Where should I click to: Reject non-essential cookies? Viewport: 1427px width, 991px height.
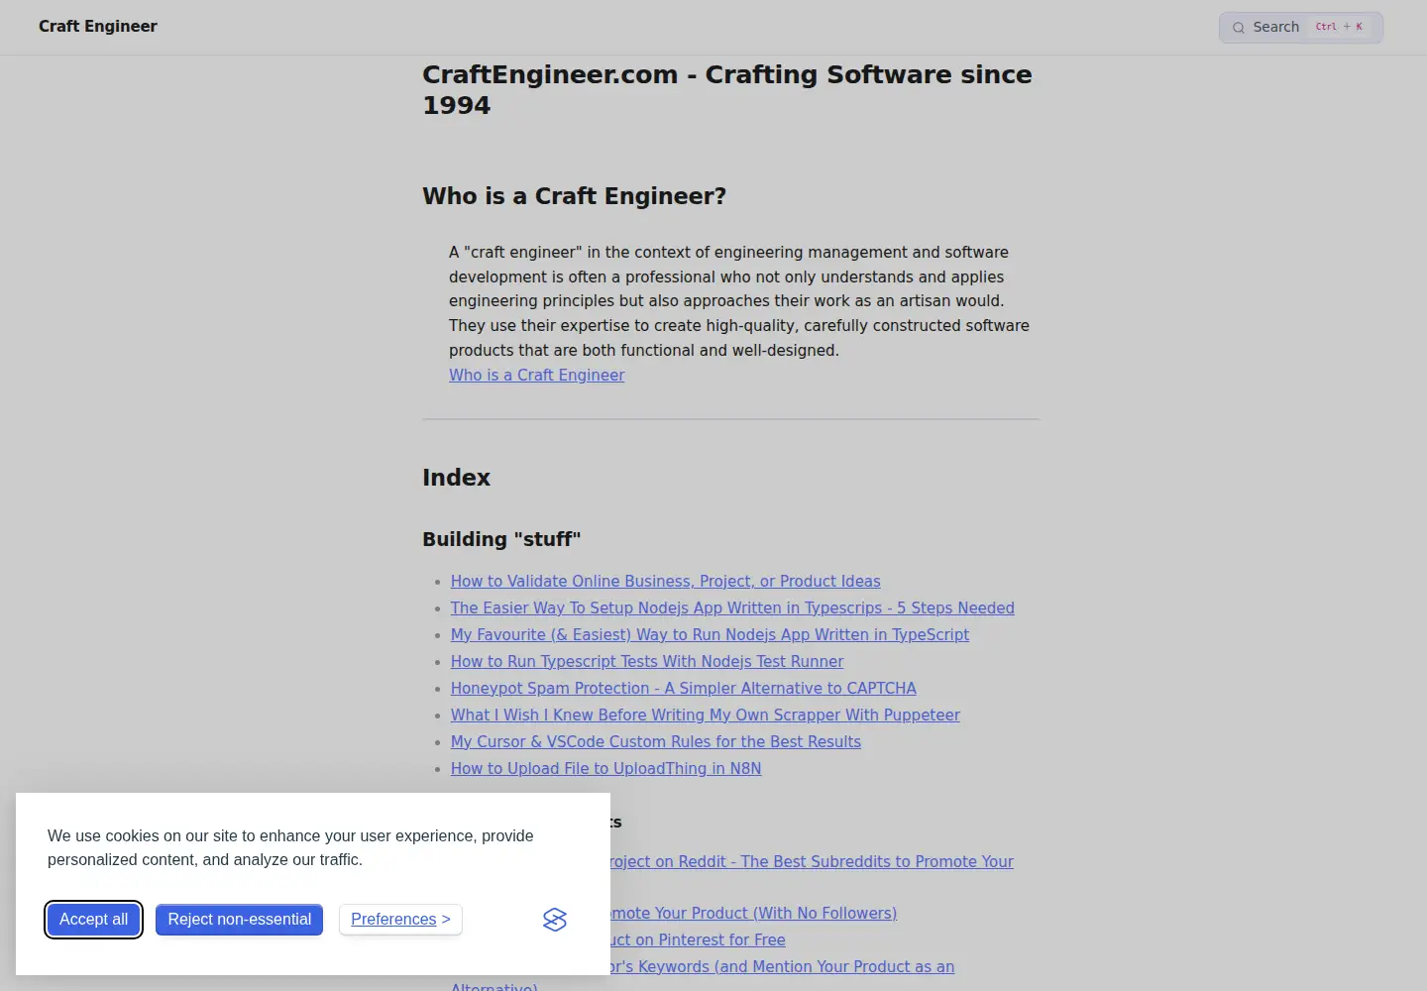[x=240, y=920]
